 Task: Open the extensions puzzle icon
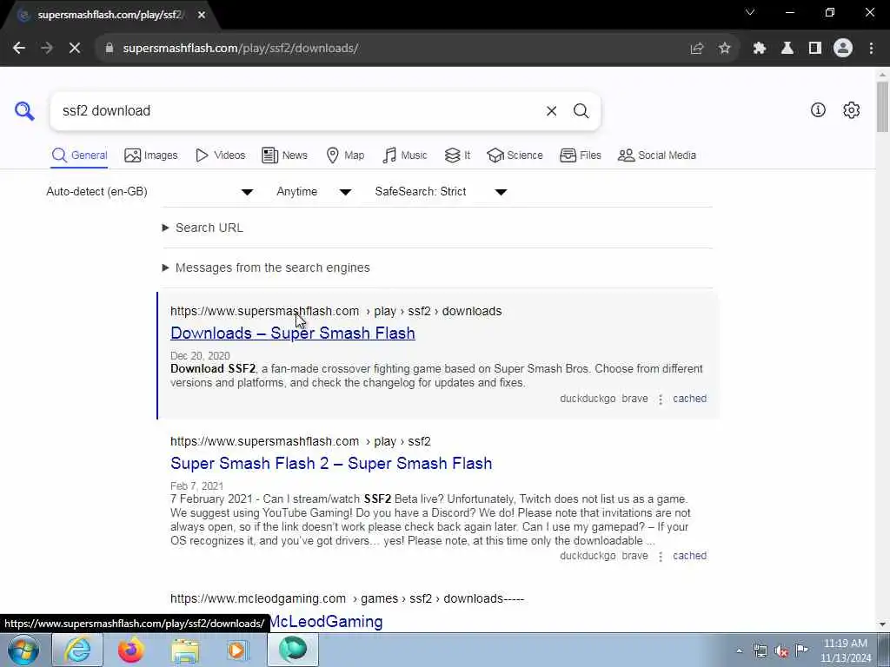coord(760,49)
